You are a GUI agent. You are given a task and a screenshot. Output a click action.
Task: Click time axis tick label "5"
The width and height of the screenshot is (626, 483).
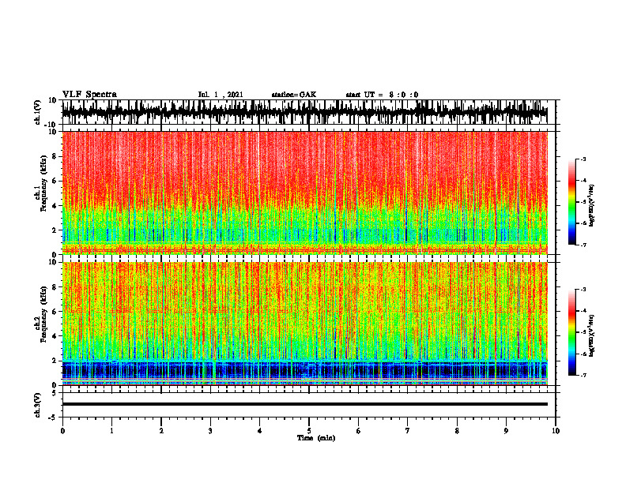click(309, 431)
